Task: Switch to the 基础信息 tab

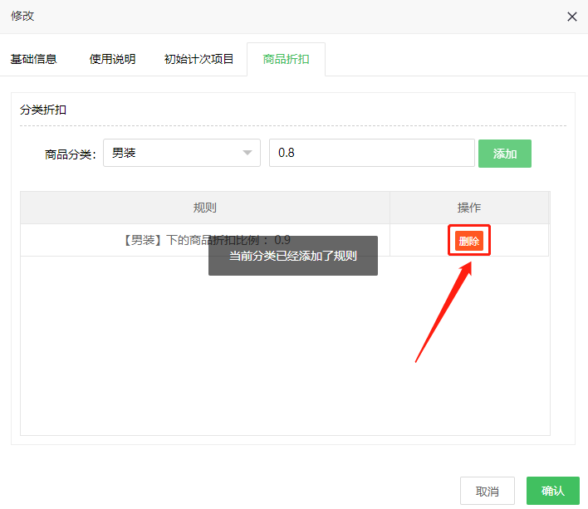Action: click(33, 59)
